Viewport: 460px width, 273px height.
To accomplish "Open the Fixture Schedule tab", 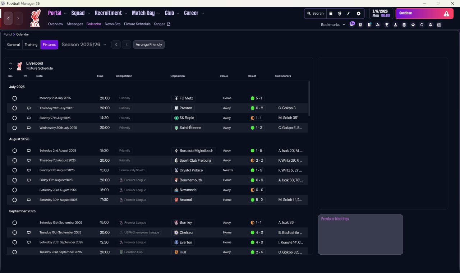I will 137,24.
